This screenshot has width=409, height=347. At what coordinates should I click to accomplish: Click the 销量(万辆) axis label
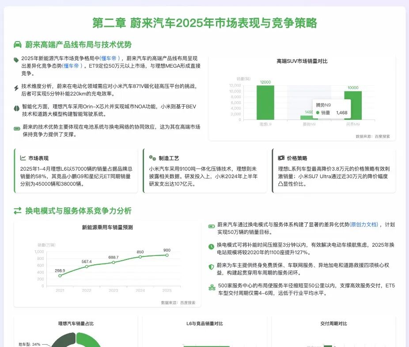[x=46, y=245]
